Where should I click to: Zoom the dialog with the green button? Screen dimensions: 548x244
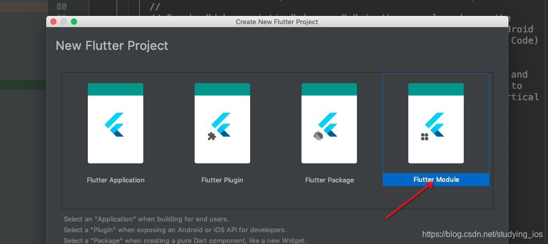(x=74, y=22)
